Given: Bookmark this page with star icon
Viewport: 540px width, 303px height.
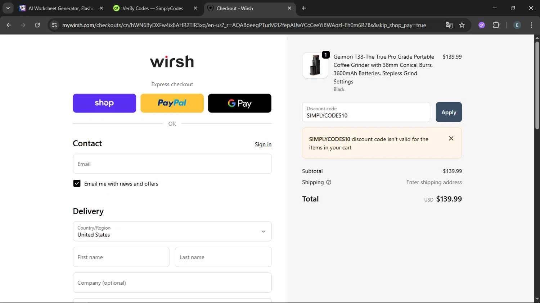Looking at the screenshot, I should [x=462, y=25].
